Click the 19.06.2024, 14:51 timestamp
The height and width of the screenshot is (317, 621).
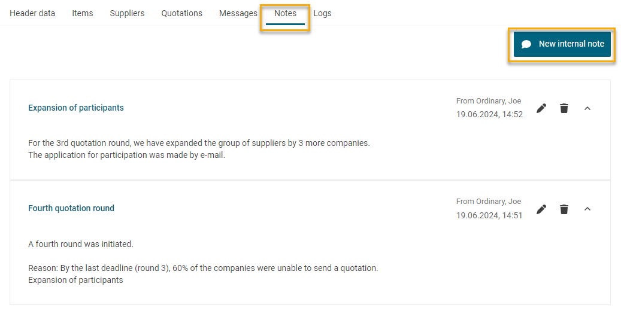tap(489, 215)
